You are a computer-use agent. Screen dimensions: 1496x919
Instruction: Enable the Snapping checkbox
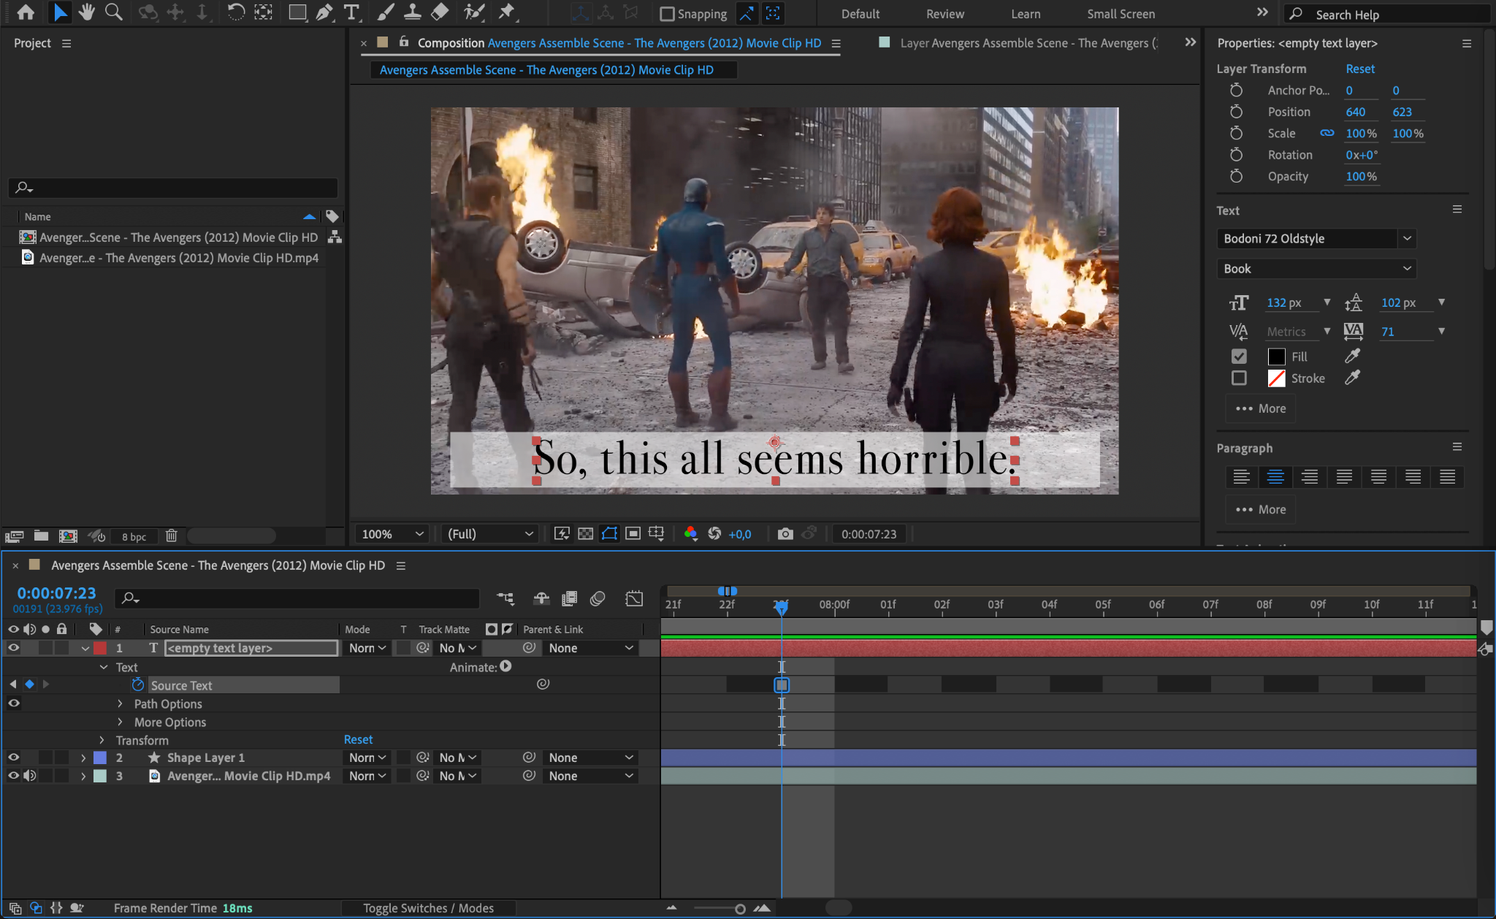tap(666, 14)
